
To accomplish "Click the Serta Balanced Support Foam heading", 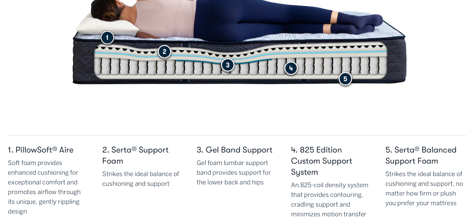I will point(421,155).
